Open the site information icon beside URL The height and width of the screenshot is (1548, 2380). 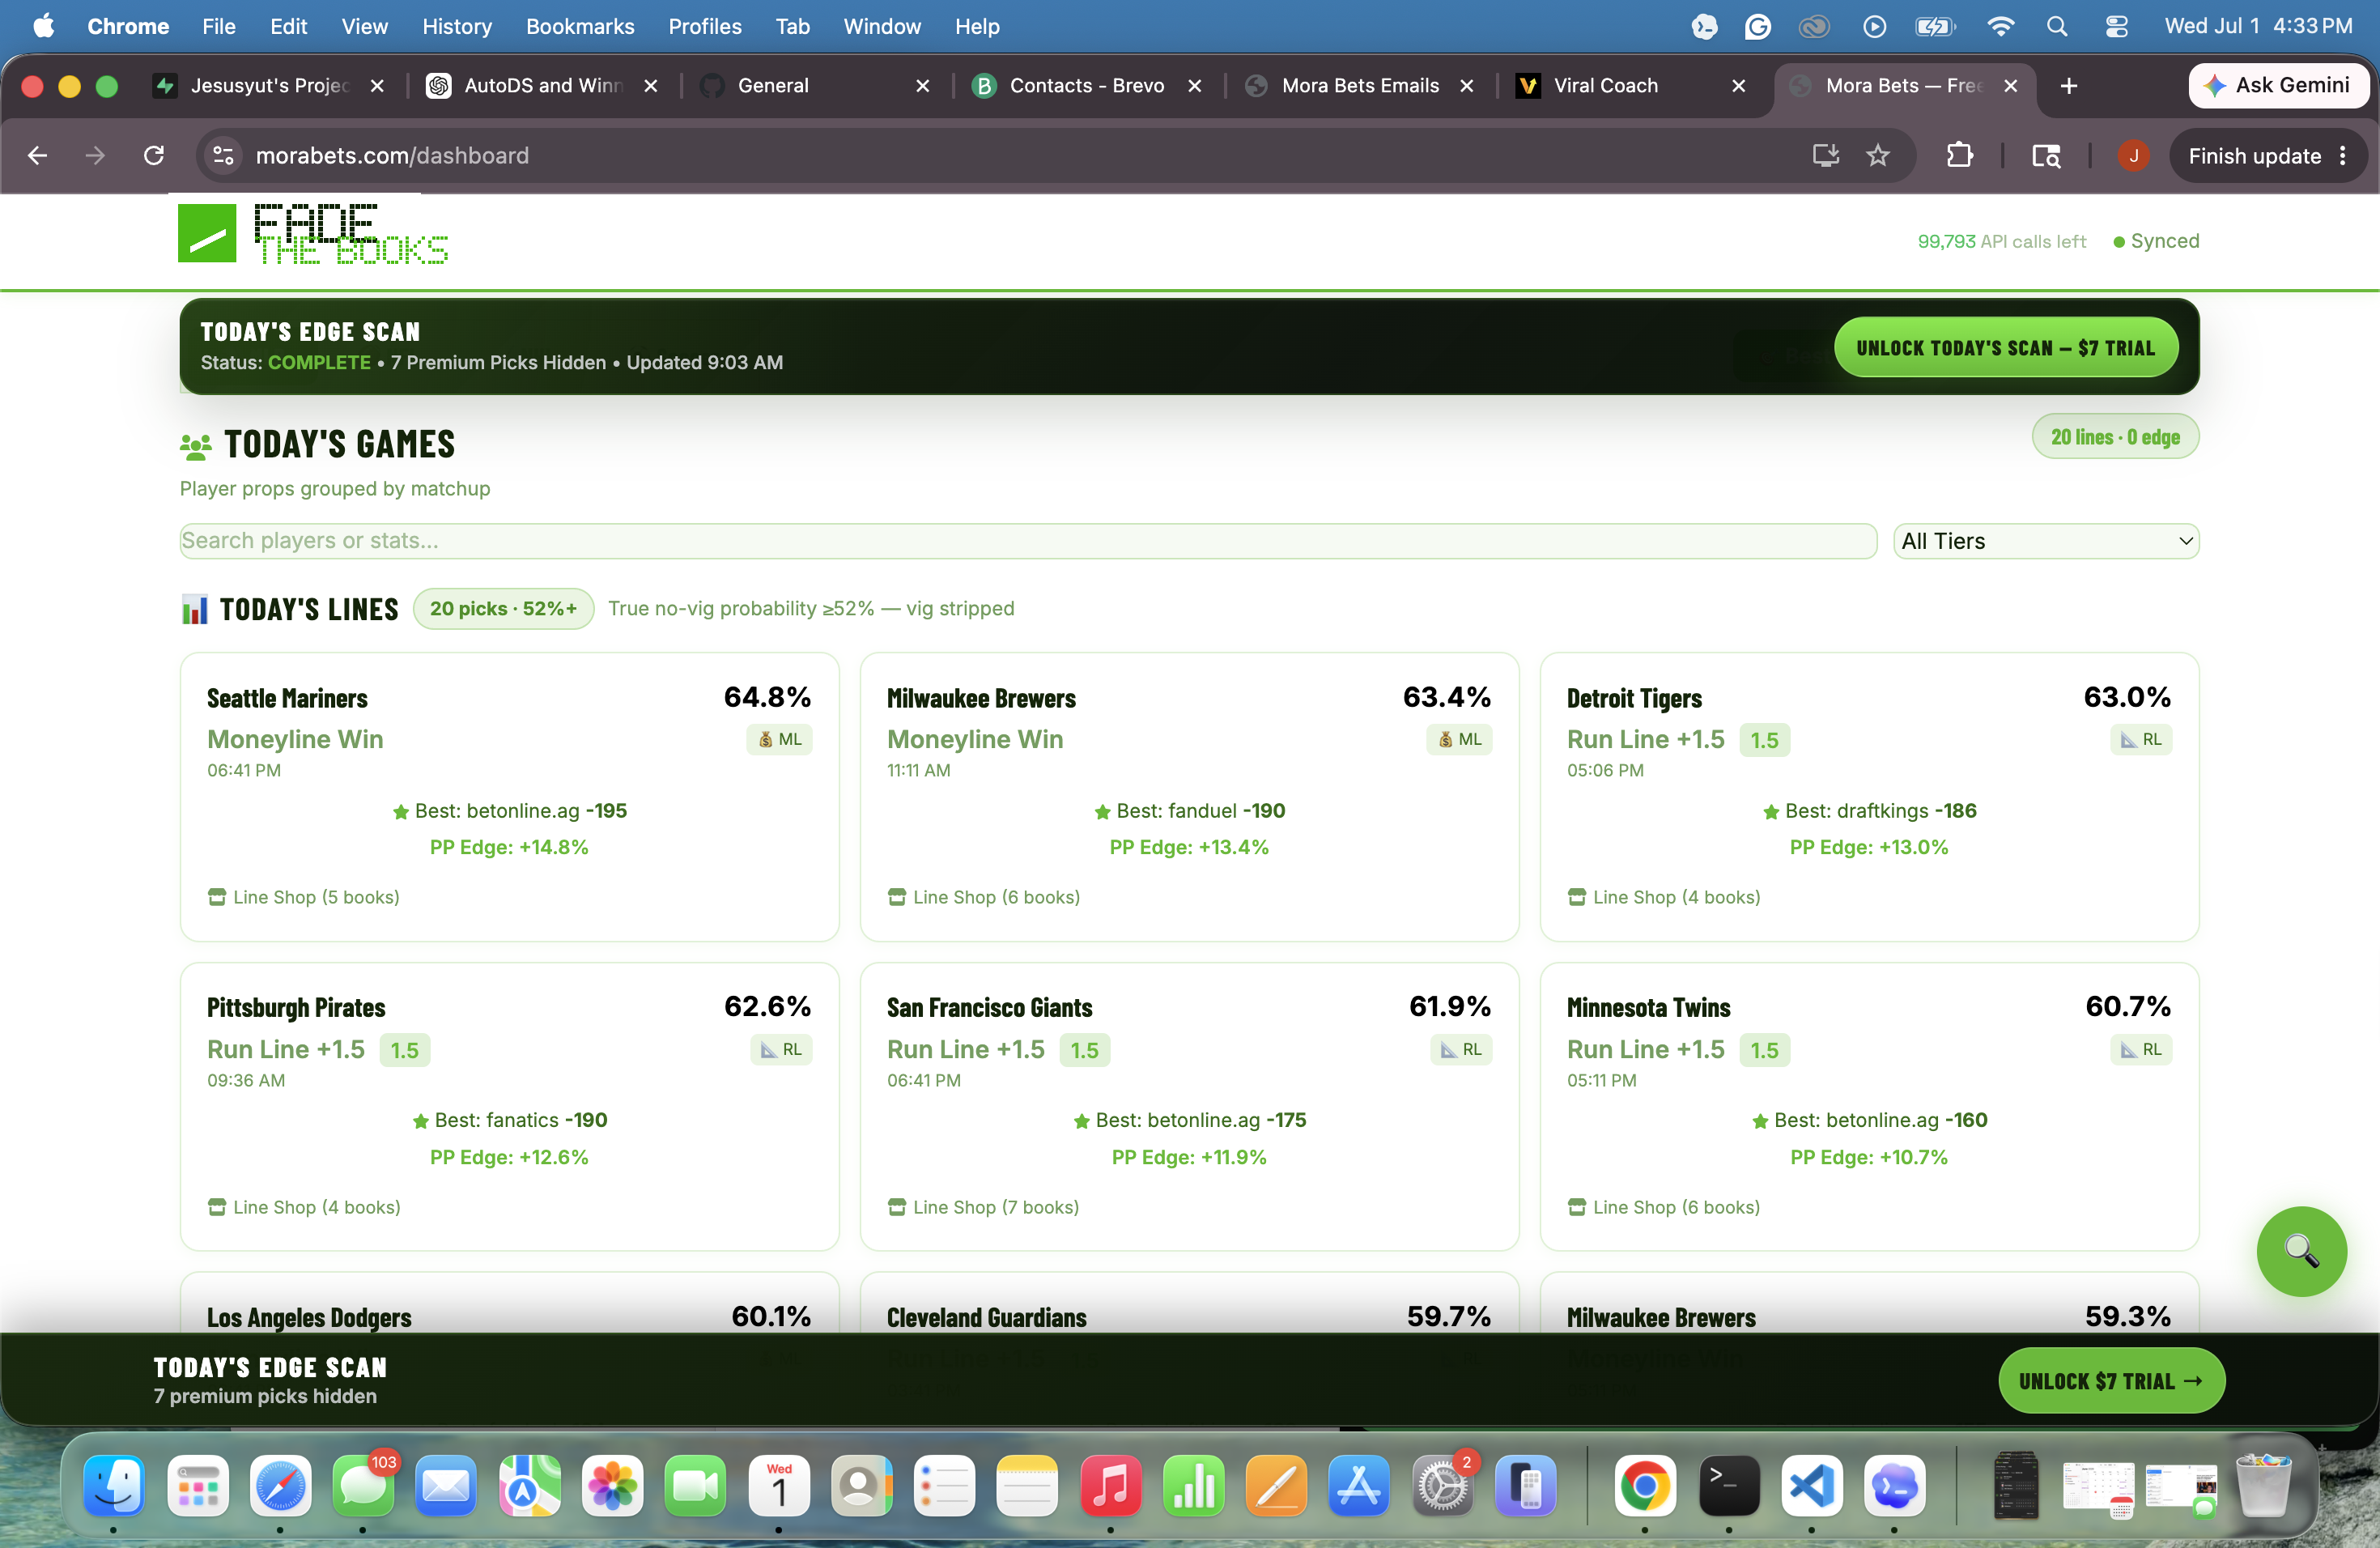pos(223,156)
